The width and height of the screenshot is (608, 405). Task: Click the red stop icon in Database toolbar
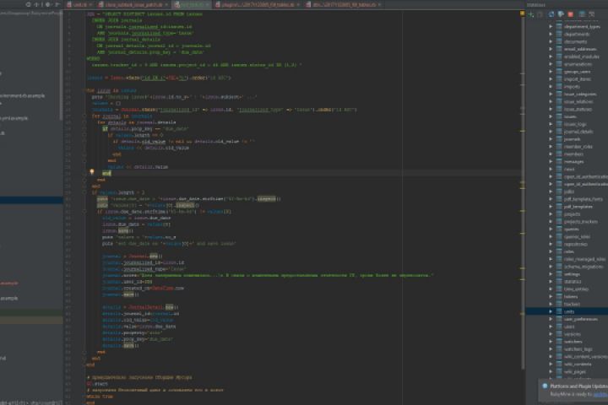[x=570, y=14]
